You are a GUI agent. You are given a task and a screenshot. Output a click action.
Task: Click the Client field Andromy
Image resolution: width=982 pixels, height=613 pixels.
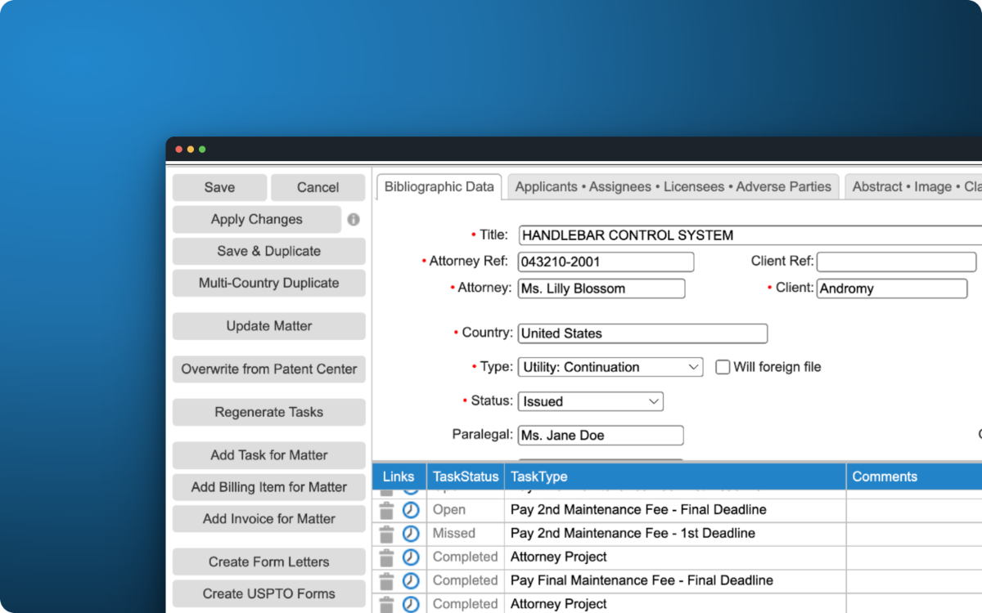pos(892,289)
